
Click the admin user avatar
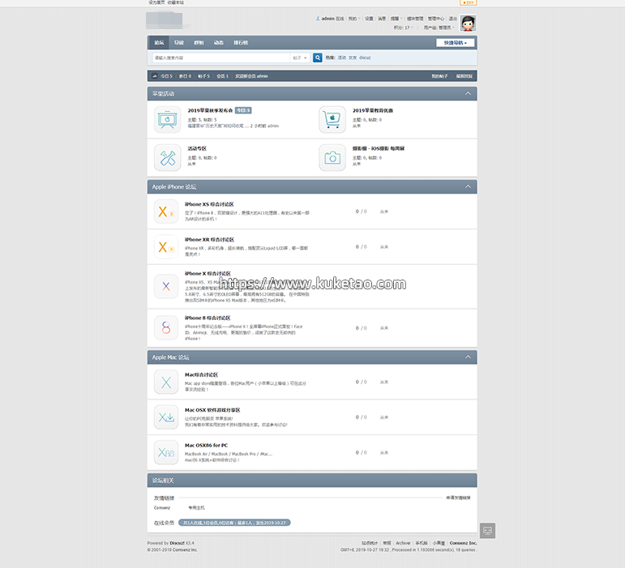point(468,23)
